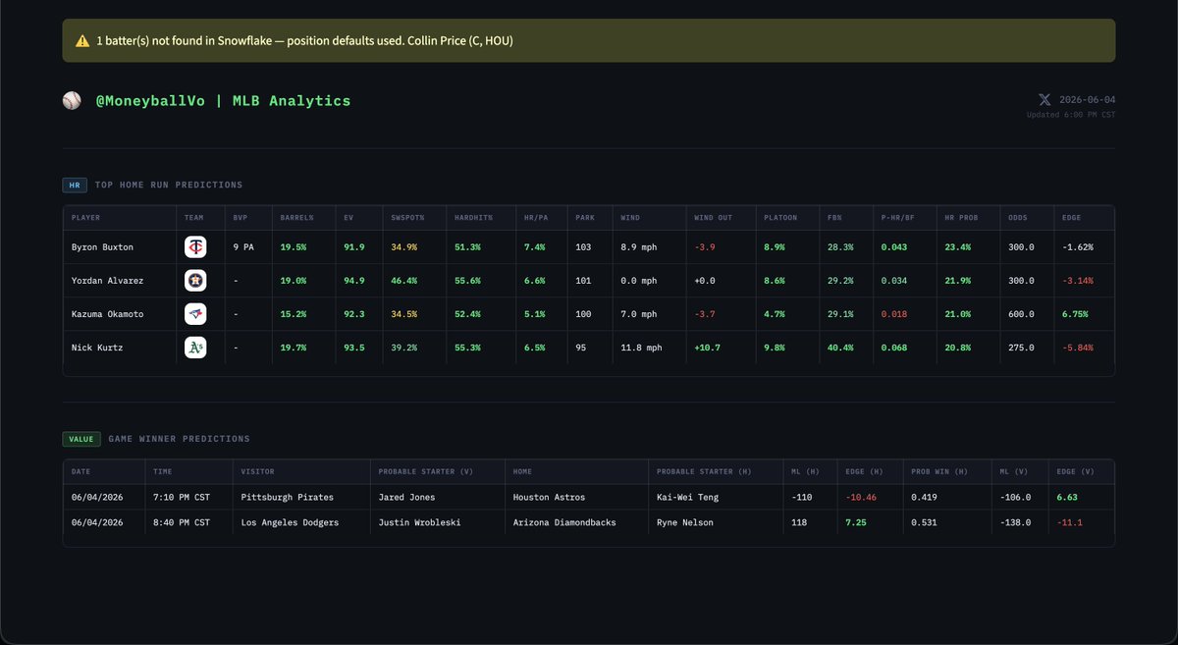Click the HR PROB column header
This screenshot has height=645, width=1178.
(x=961, y=218)
